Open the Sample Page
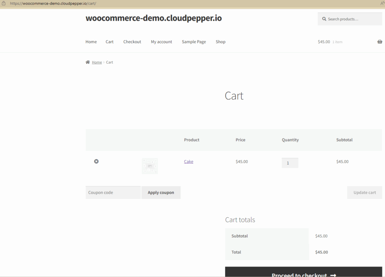This screenshot has width=385, height=277. coord(194,42)
